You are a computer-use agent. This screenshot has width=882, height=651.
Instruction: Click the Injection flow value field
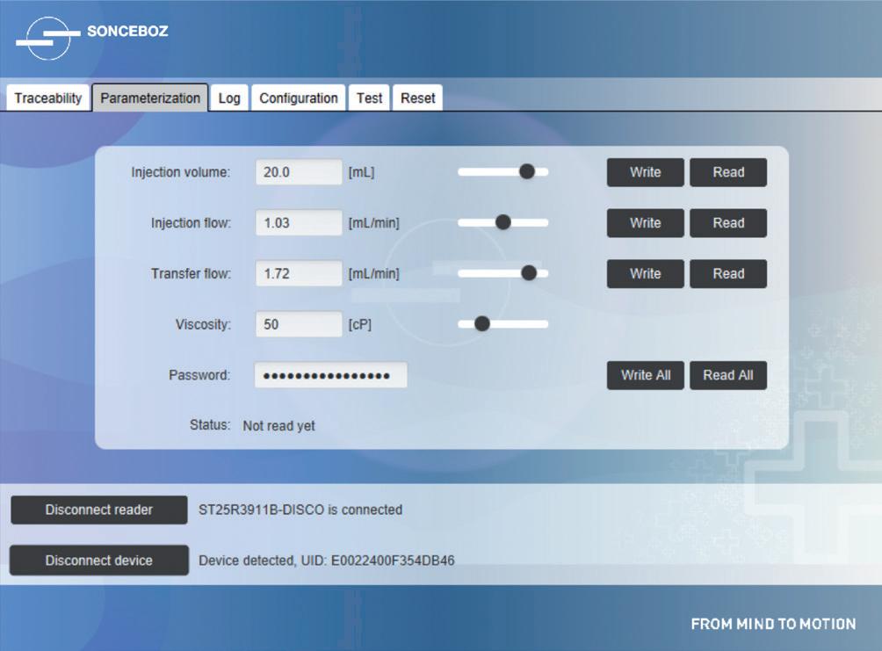(299, 223)
